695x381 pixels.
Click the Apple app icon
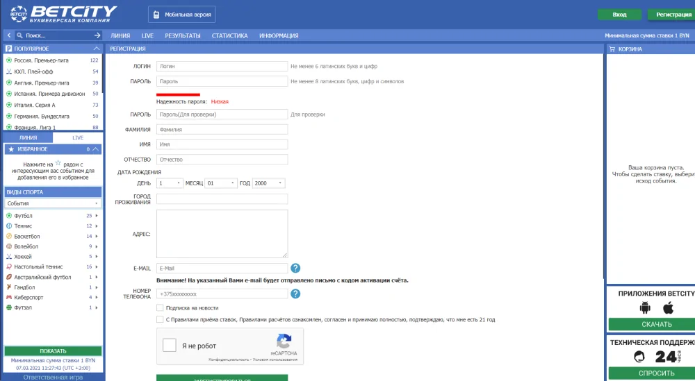(x=669, y=308)
